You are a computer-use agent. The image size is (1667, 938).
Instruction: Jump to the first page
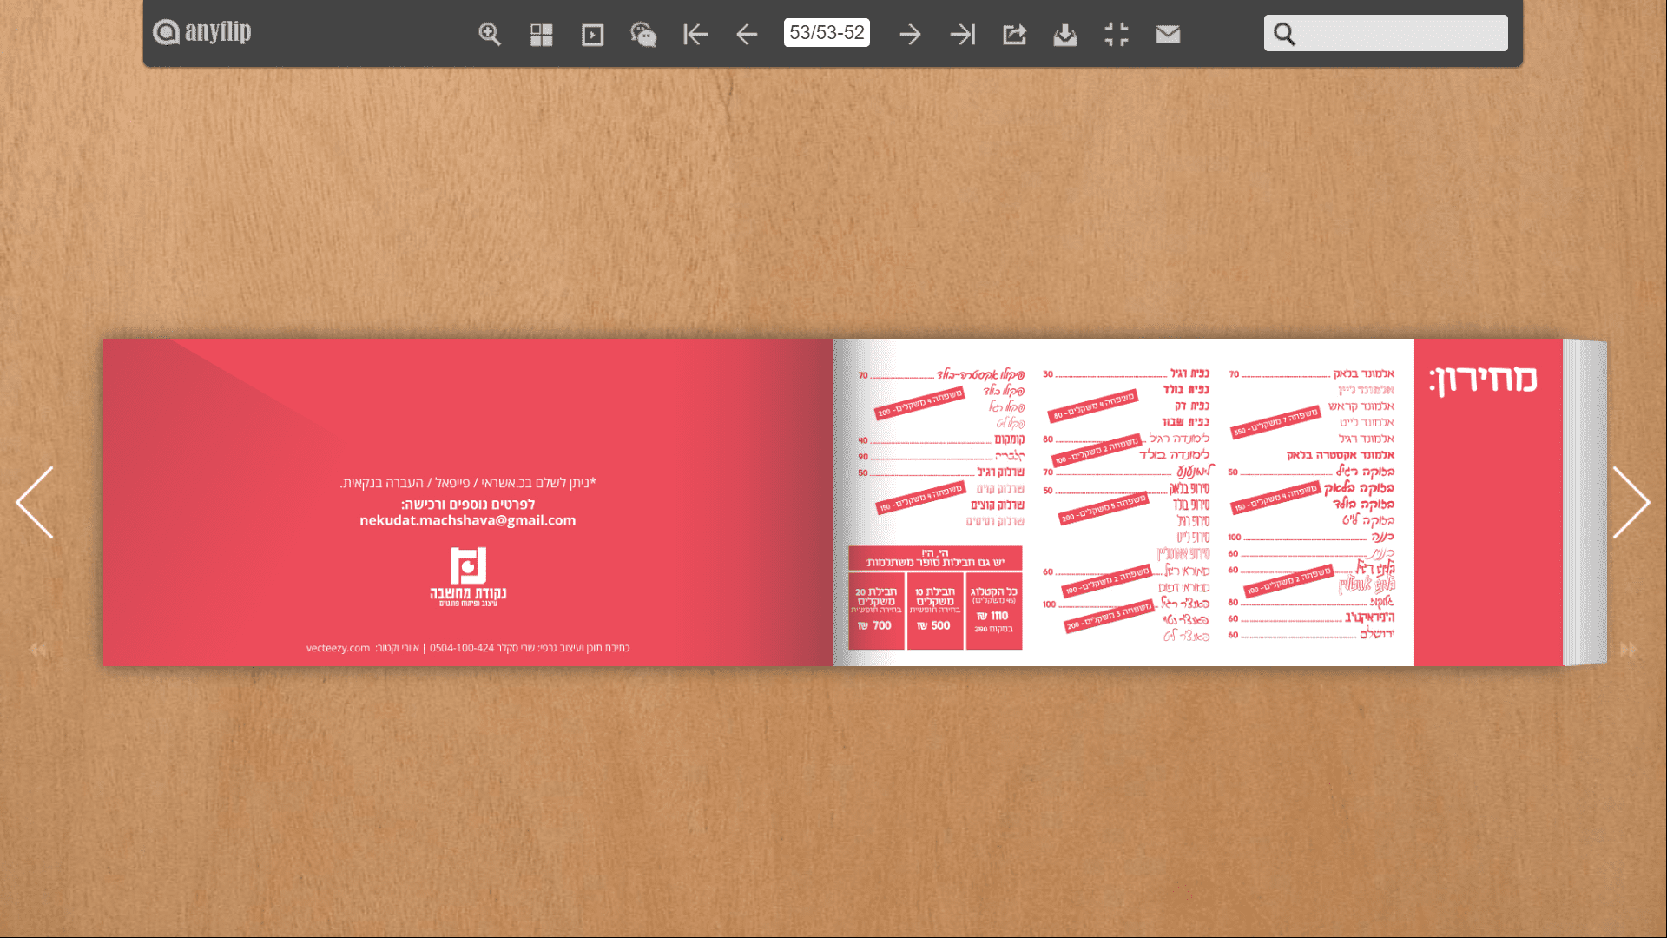(x=695, y=34)
